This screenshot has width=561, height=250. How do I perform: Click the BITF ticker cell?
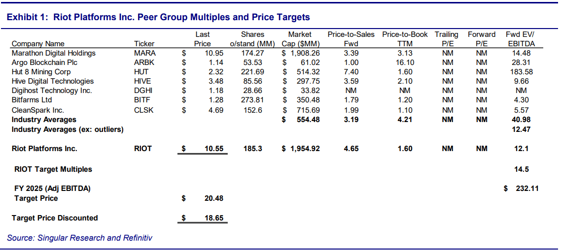click(x=143, y=100)
